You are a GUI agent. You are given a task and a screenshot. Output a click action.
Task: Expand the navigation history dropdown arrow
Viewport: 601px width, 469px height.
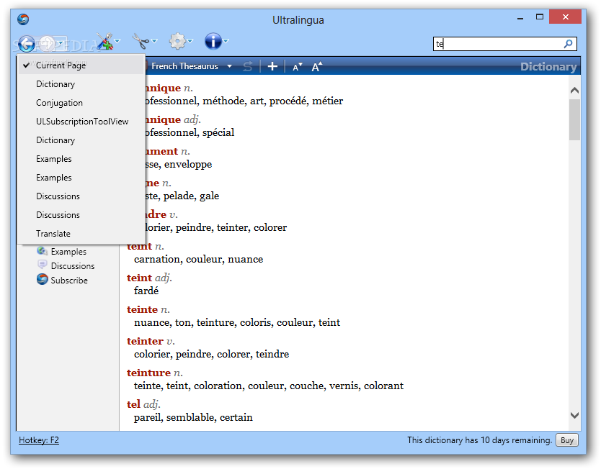61,42
